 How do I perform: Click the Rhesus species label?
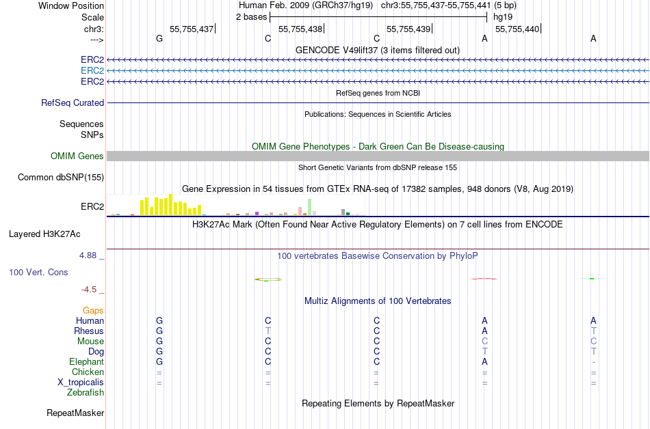click(89, 331)
